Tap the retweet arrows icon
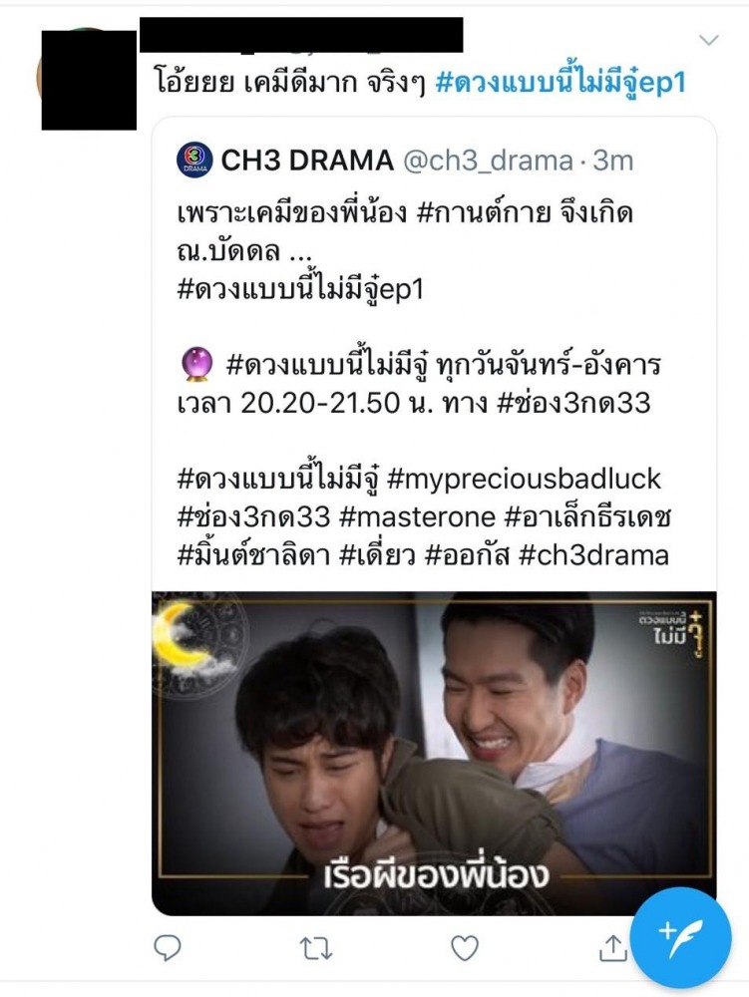 coord(316,949)
